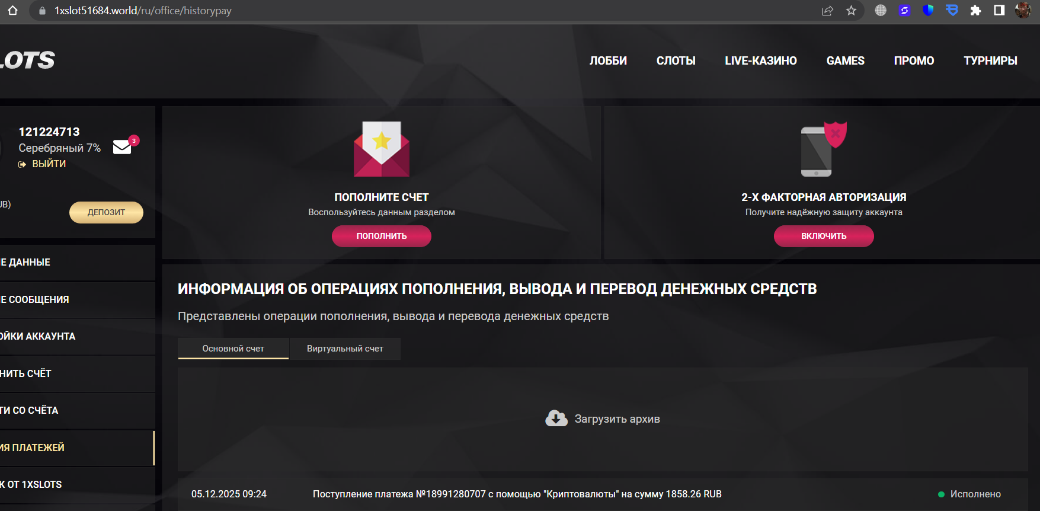Open the payment history ПЛАТЕЖЕЙ sidebar item
Viewport: 1040px width, 511px height.
(x=78, y=448)
